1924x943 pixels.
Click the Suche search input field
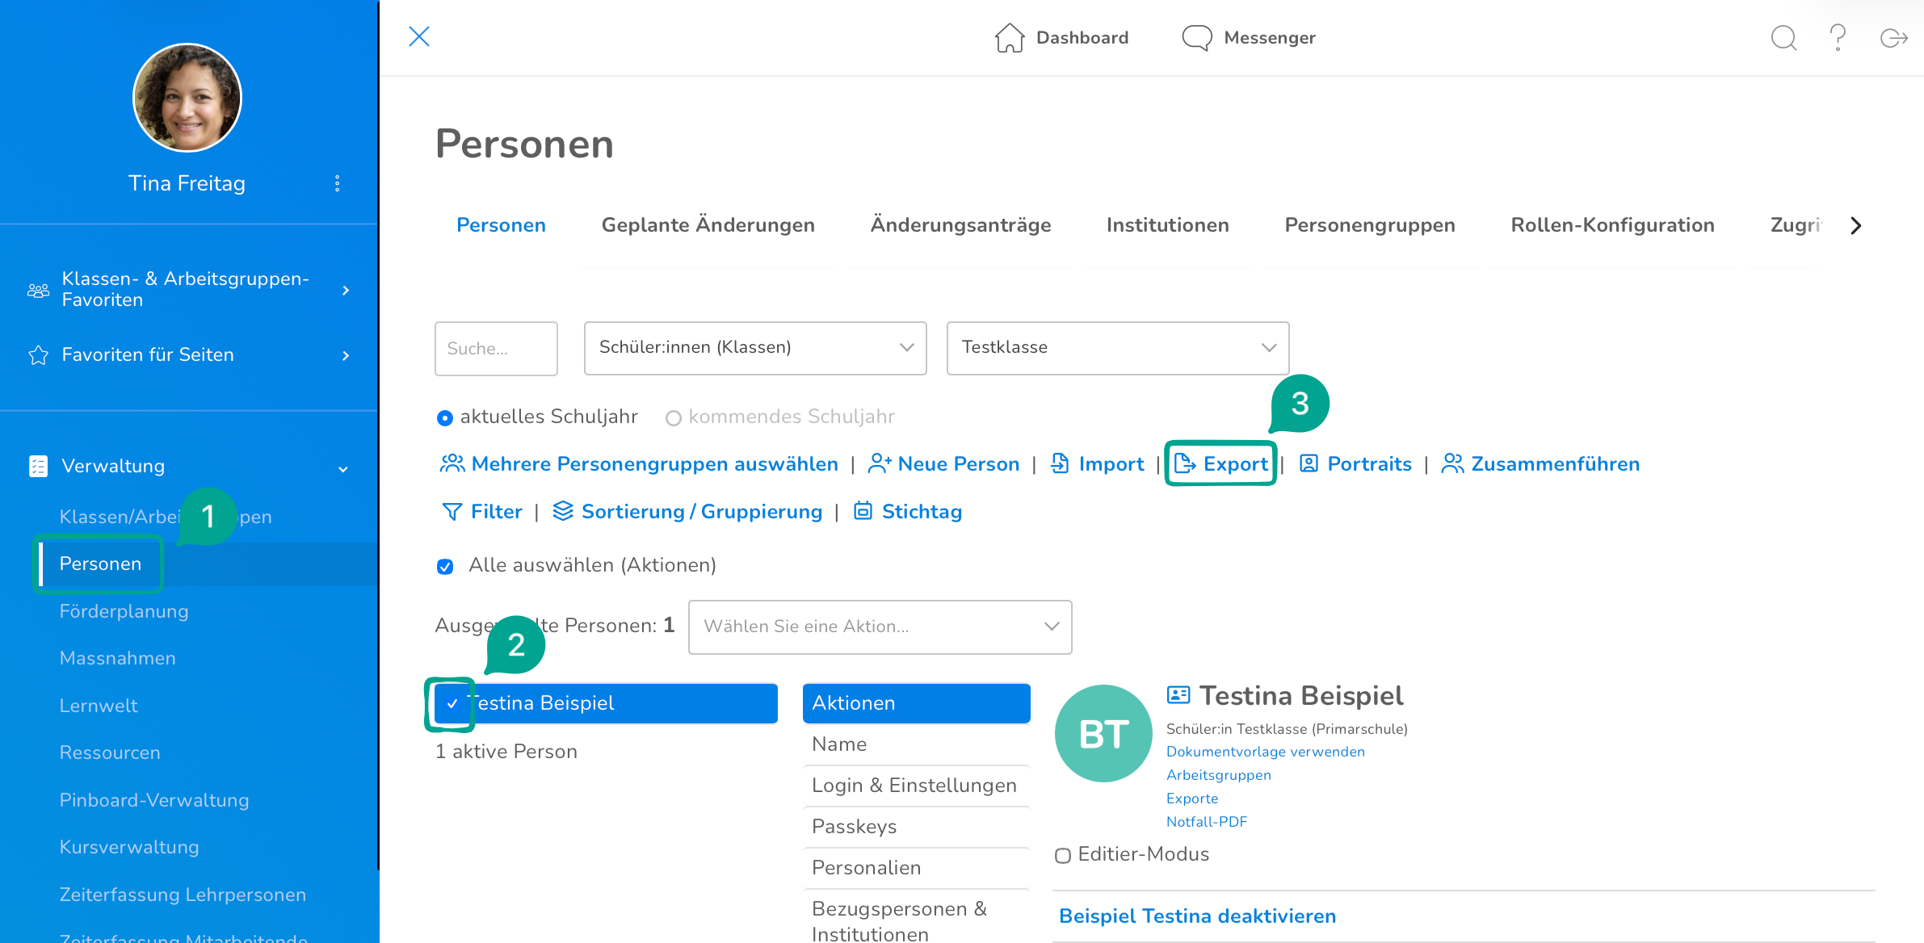[496, 348]
